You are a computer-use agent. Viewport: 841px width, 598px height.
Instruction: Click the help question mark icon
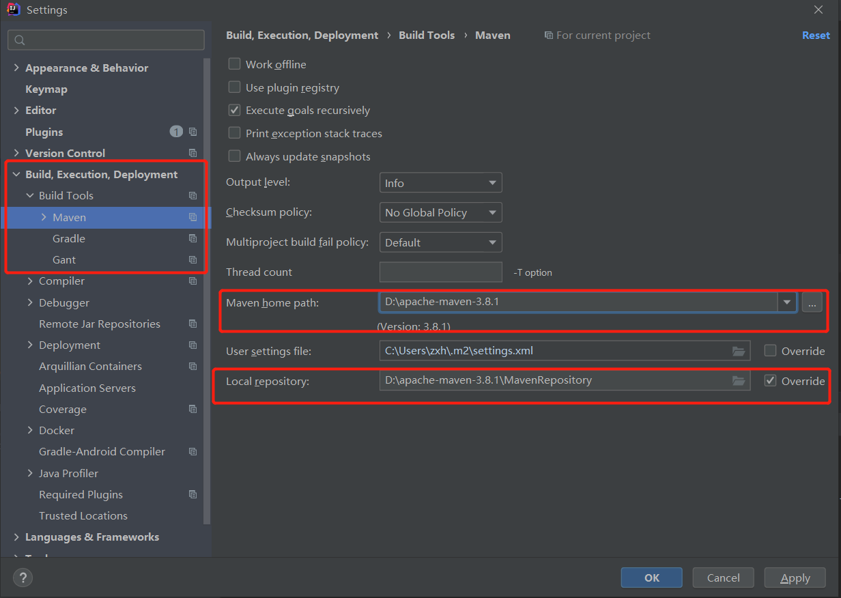click(23, 578)
